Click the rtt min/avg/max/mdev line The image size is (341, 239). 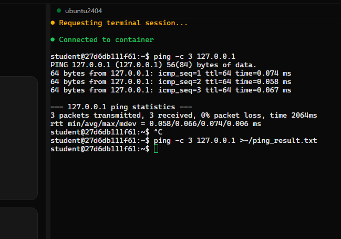coord(156,124)
